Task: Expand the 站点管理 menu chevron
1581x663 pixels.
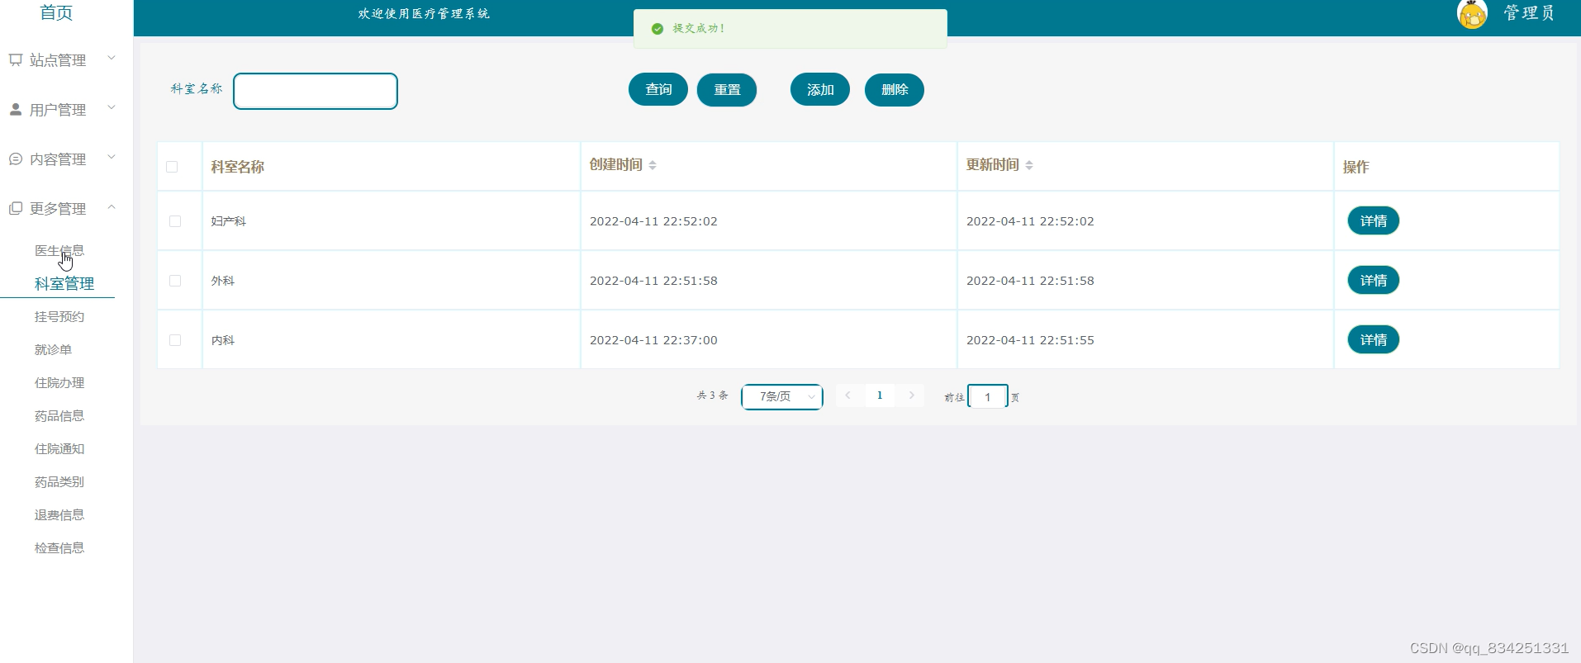Action: (112, 58)
